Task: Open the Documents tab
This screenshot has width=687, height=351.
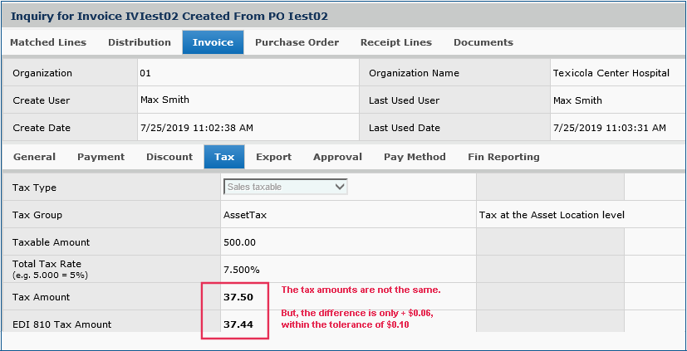Action: point(483,42)
